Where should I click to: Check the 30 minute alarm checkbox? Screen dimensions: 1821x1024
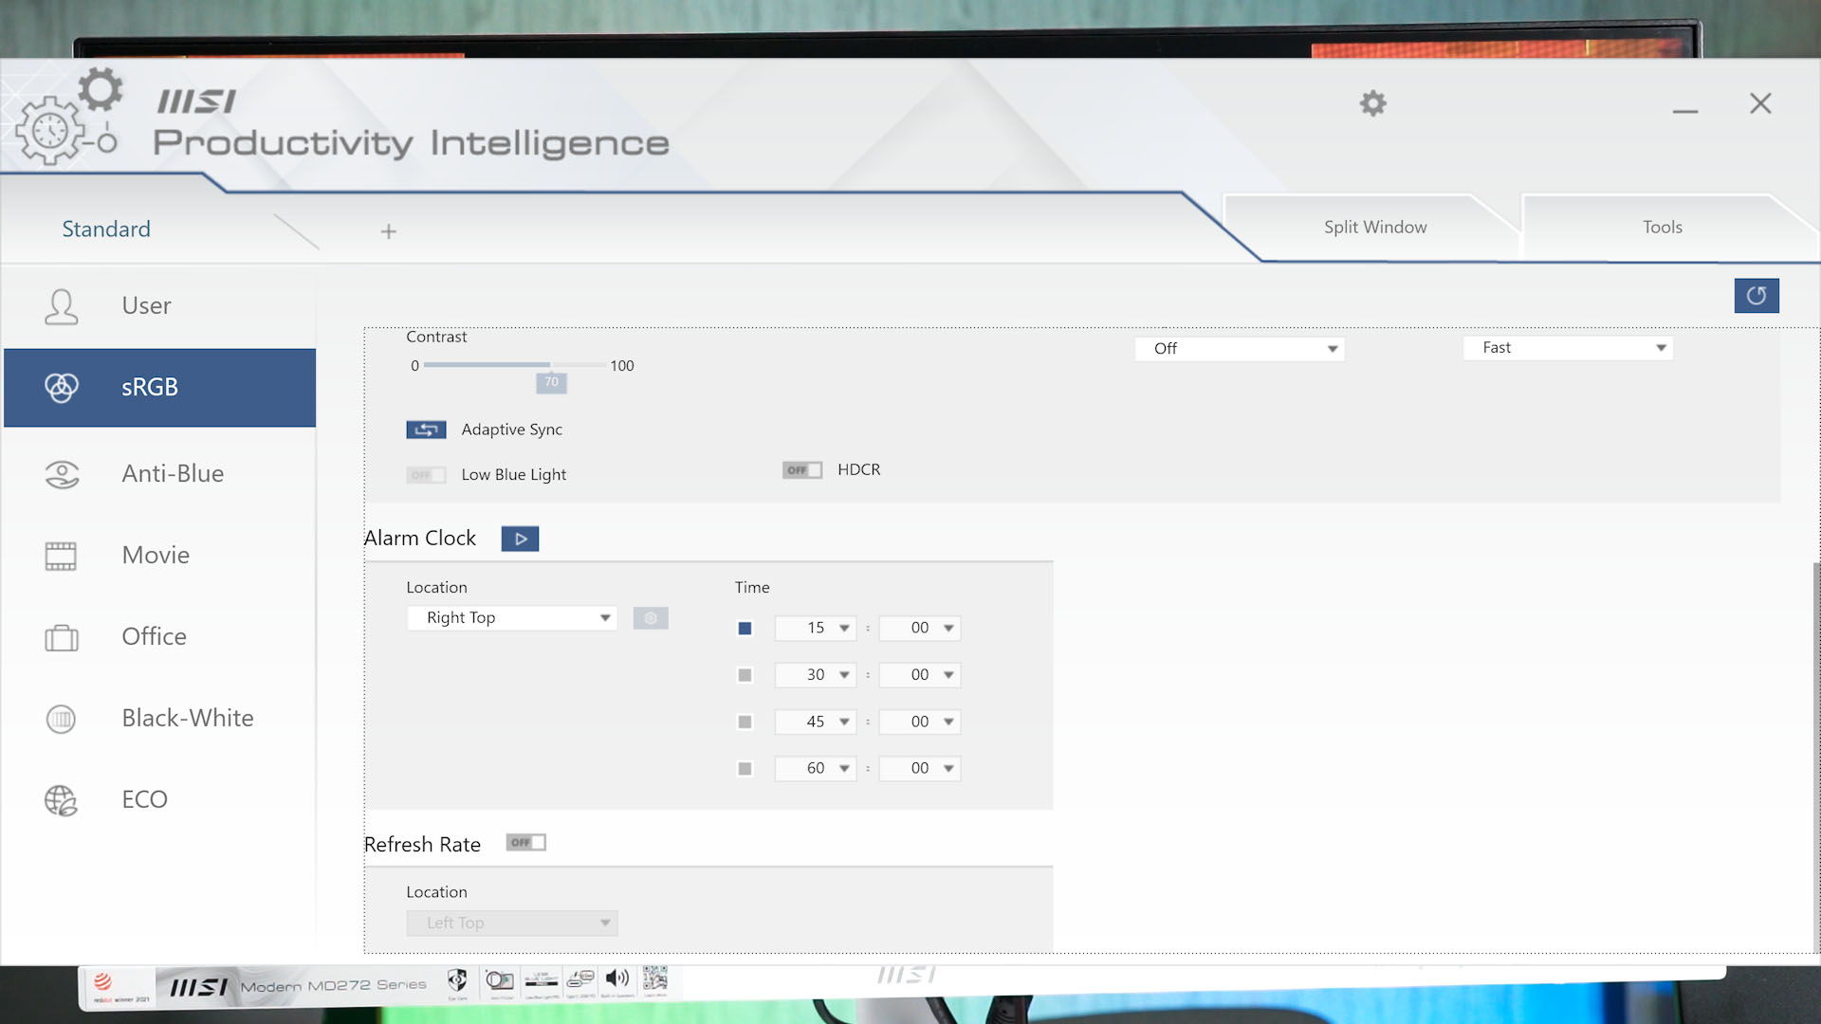tap(745, 675)
